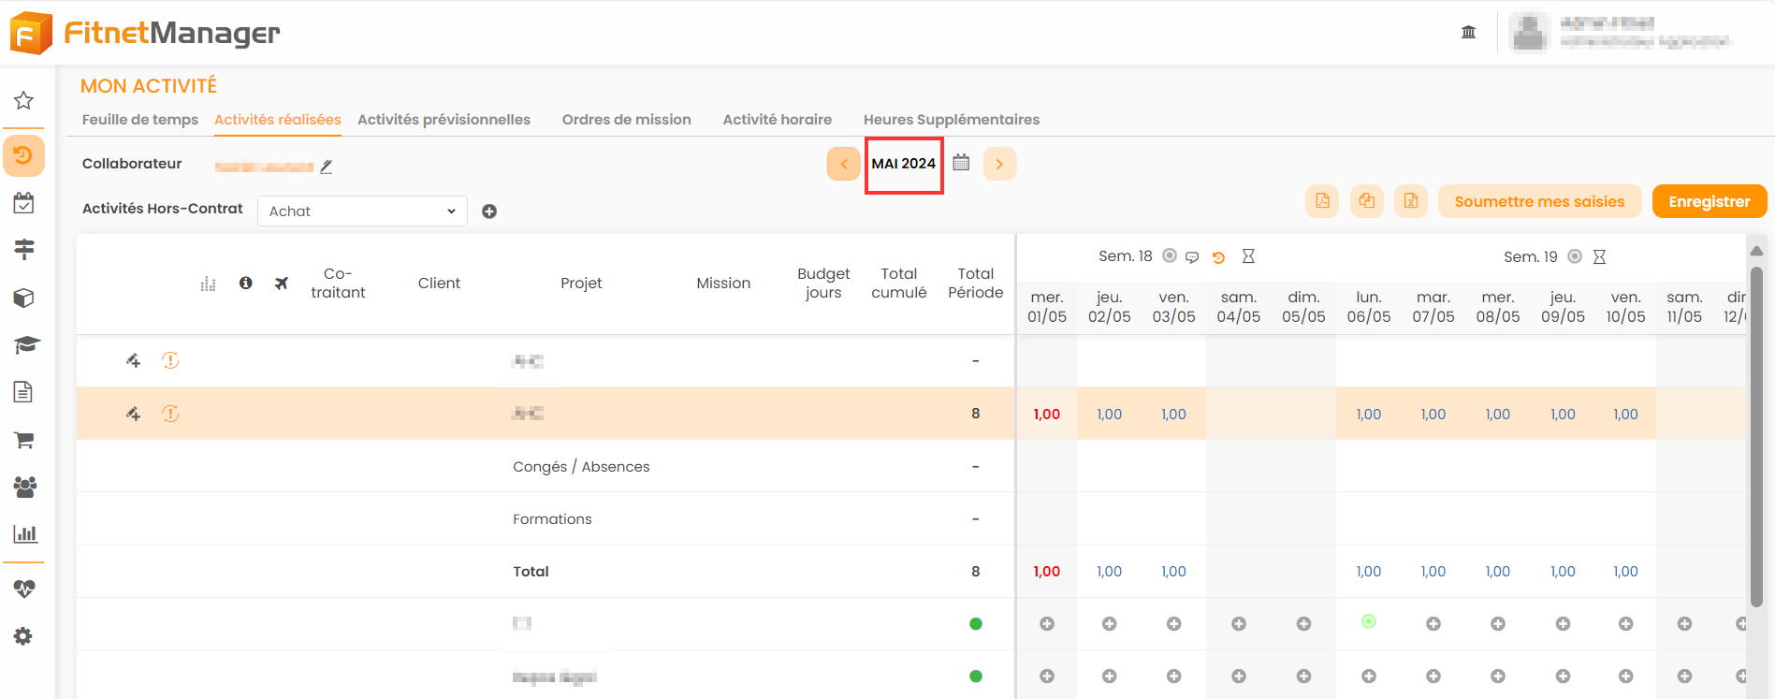Open the Ordres de mission tab

(626, 120)
